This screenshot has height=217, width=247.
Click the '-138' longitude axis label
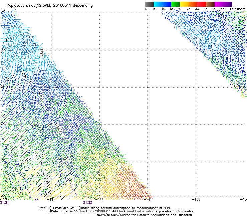196,199
